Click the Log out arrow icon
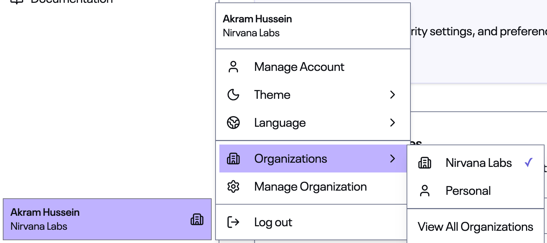547x243 pixels. pyautogui.click(x=233, y=222)
